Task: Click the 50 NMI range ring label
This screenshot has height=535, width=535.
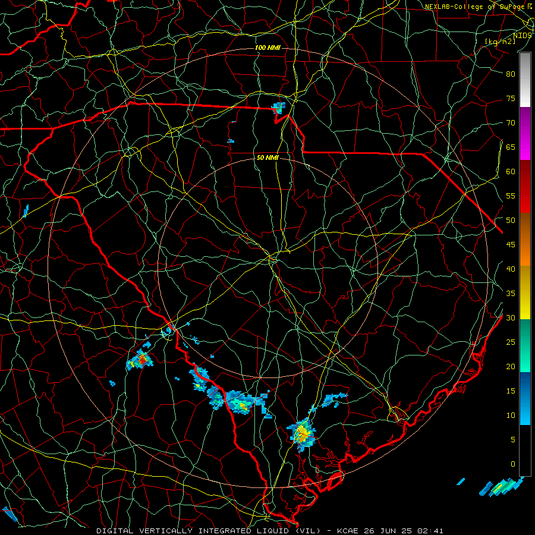Action: coord(267,158)
